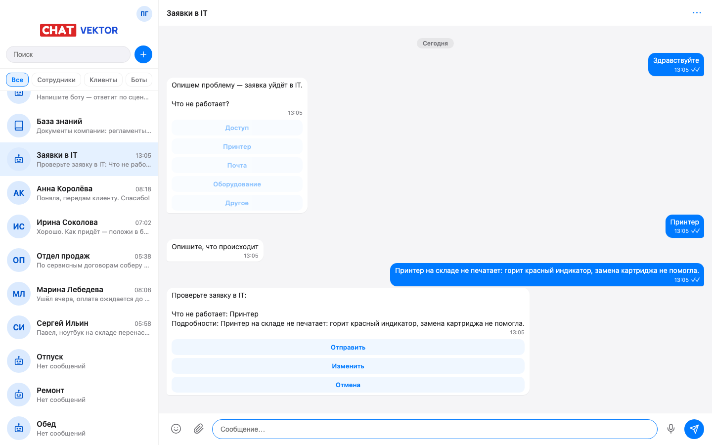Click the ИС avatar of Ирина Соколова
The image size is (712, 445).
[x=19, y=226]
